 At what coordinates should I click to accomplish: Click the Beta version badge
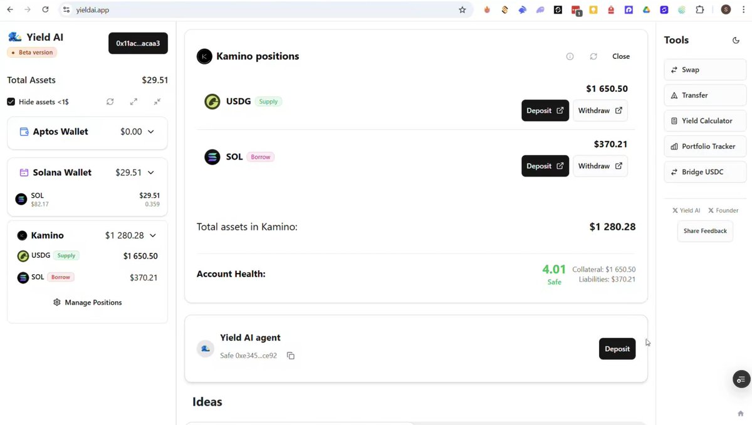32,53
